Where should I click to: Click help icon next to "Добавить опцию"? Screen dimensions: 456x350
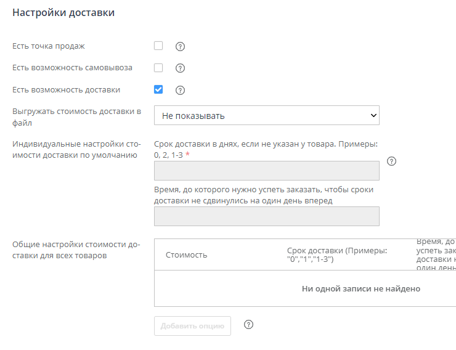[x=249, y=325]
